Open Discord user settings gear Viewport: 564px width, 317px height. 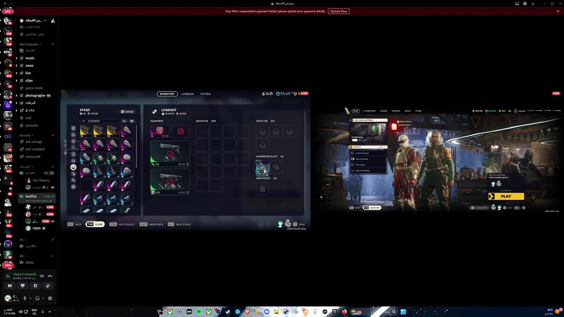click(50, 299)
